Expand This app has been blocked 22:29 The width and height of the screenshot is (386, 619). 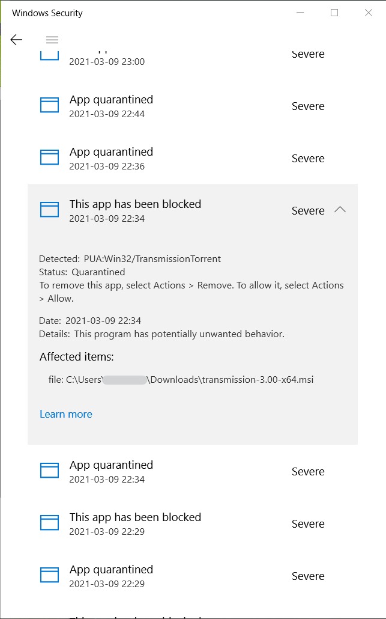pyautogui.click(x=193, y=523)
